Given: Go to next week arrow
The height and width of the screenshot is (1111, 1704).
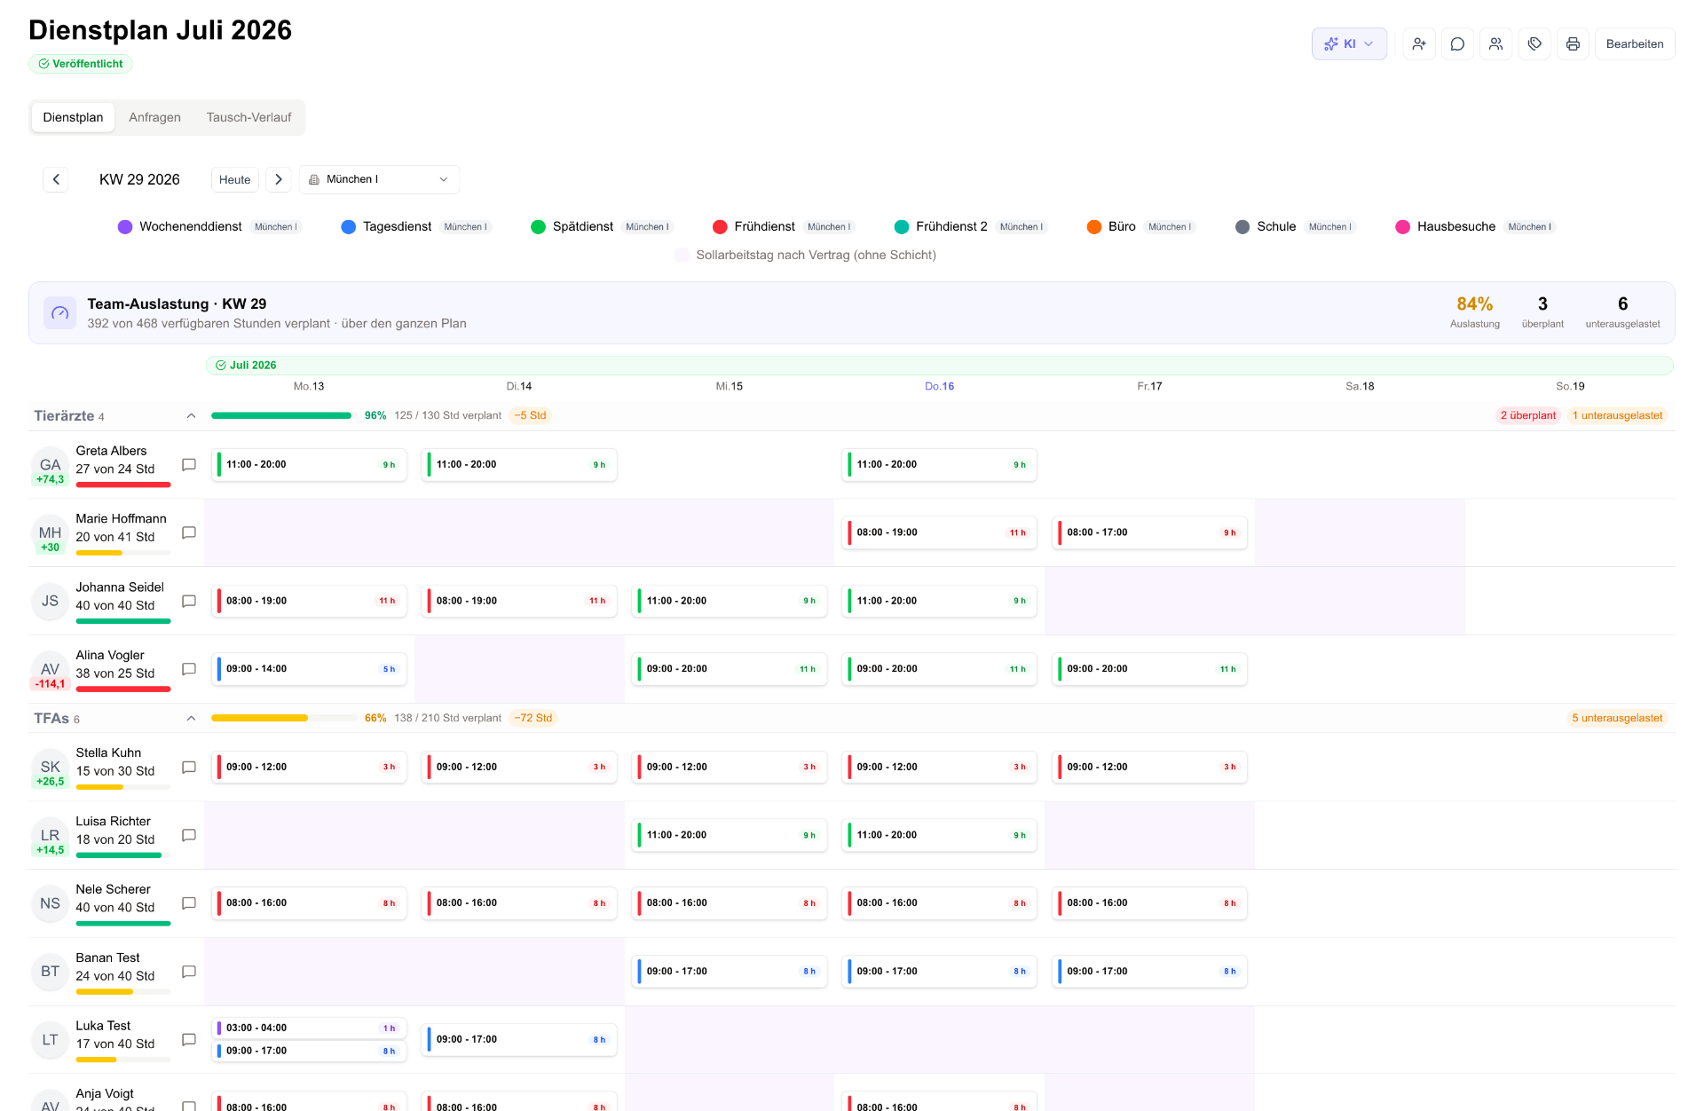Looking at the screenshot, I should click(279, 179).
